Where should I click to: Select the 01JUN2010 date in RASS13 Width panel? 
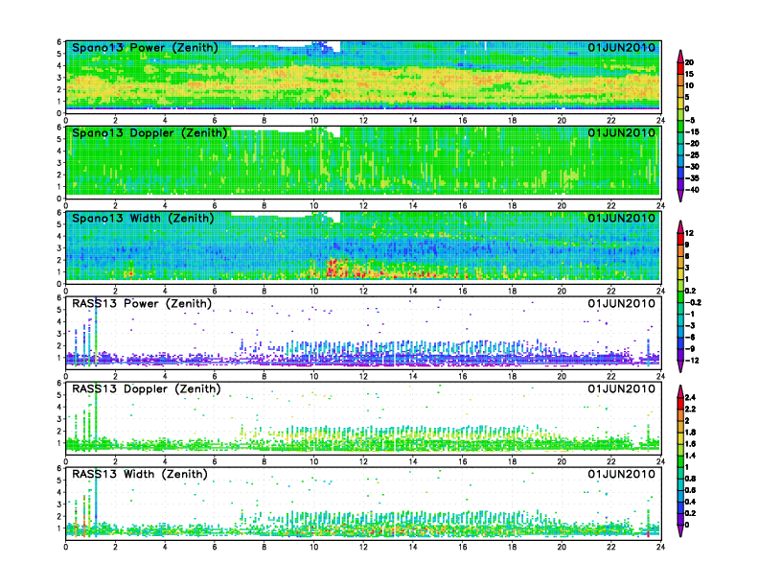coord(622,474)
